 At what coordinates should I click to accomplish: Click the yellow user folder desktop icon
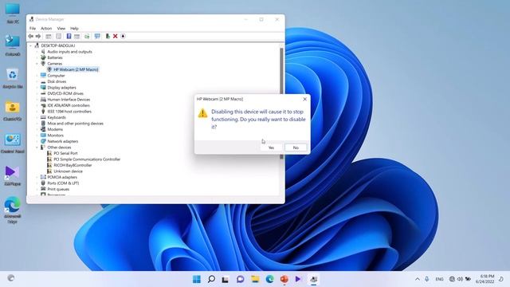click(x=13, y=111)
